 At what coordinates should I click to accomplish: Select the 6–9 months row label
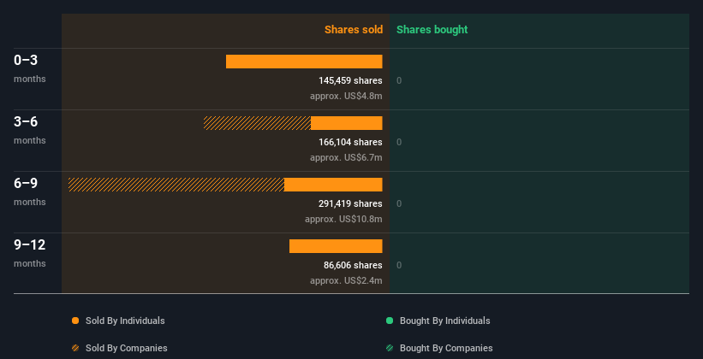point(30,192)
